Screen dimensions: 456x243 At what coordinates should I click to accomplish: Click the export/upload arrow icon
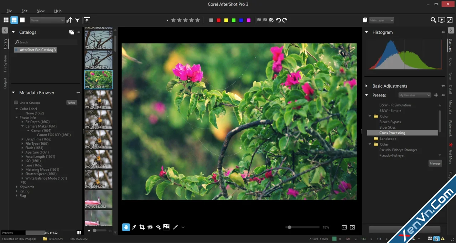(87, 20)
